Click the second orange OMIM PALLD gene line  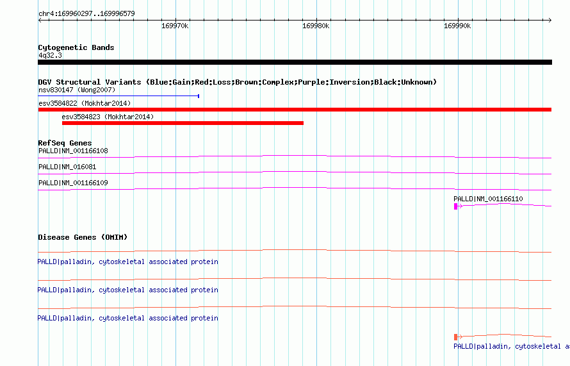click(x=295, y=279)
